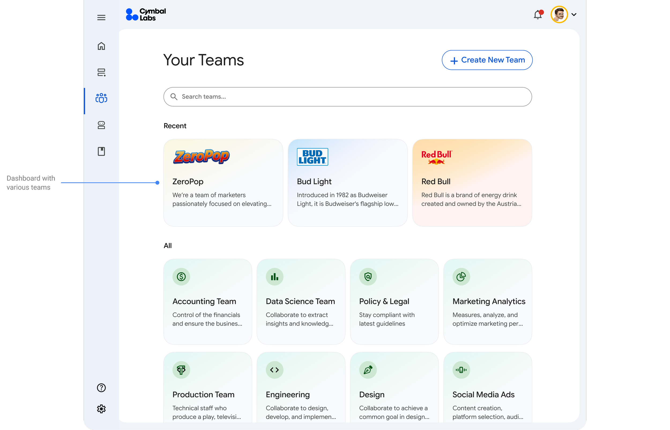This screenshot has height=430, width=670.
Task: Open Marketing Analytics title
Action: [x=489, y=301]
